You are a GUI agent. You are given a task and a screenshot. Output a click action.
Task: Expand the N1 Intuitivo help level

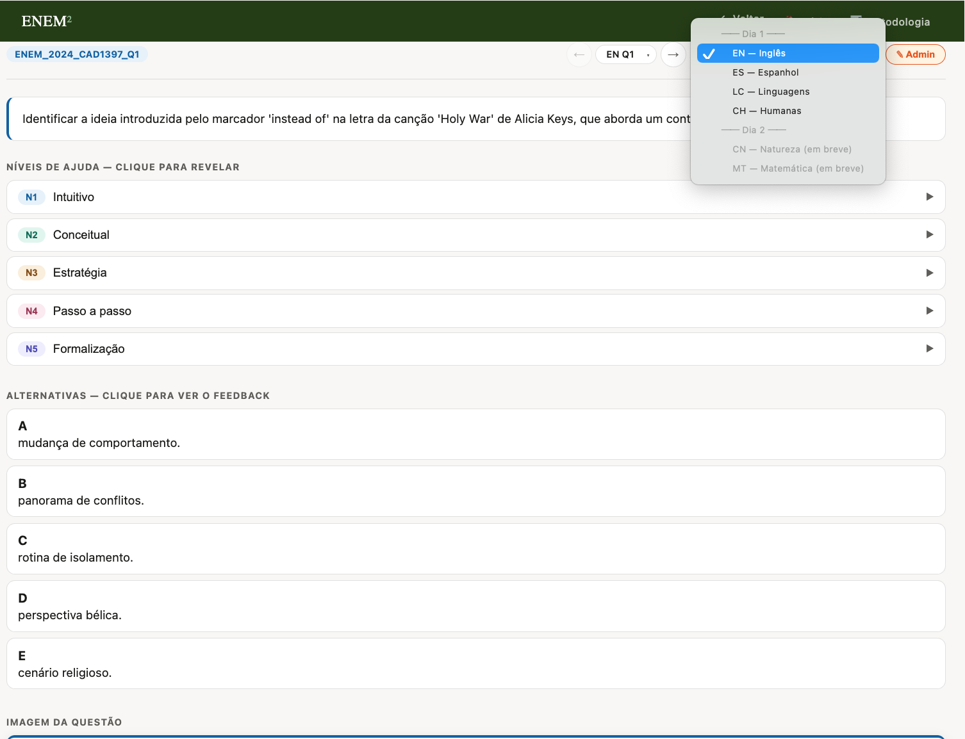pyautogui.click(x=475, y=197)
